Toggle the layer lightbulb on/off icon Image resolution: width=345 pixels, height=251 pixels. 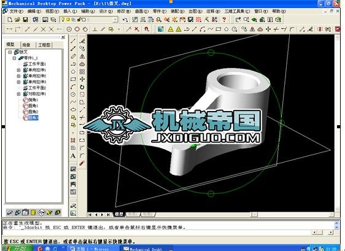63,20
